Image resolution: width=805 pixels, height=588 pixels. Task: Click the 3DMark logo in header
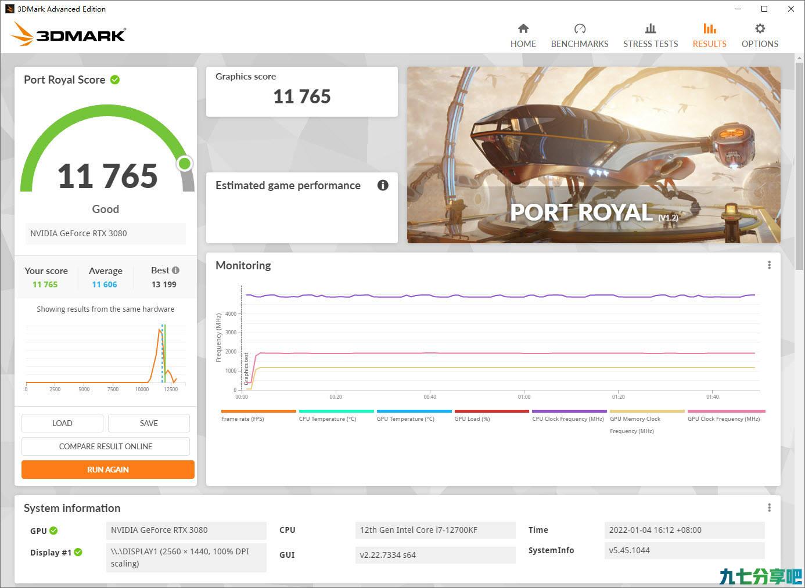click(68, 34)
